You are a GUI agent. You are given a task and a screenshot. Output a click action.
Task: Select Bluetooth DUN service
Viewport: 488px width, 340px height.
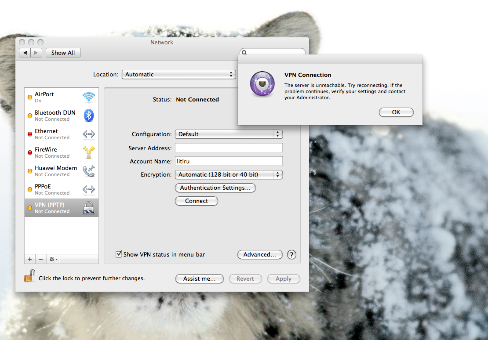pyautogui.click(x=62, y=116)
